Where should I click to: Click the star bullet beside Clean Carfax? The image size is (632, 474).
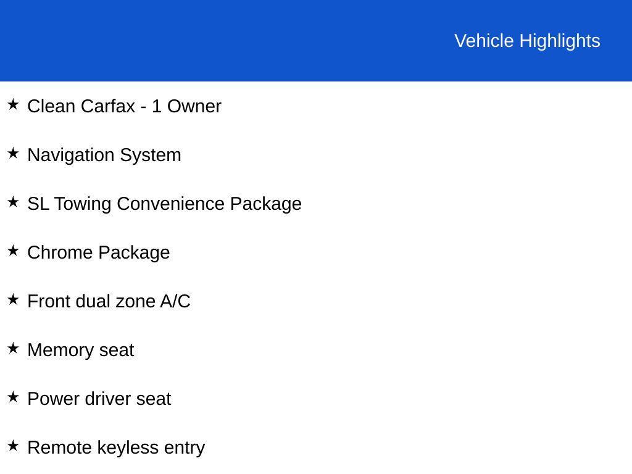13,105
